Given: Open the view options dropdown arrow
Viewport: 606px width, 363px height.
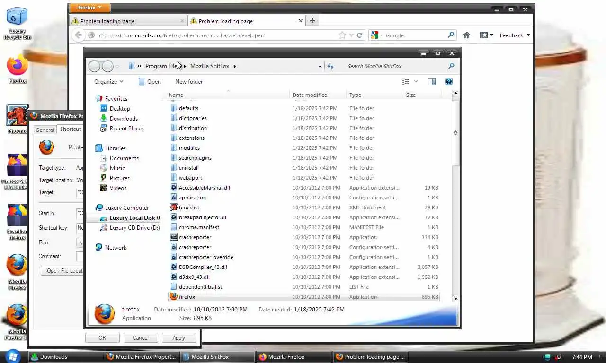Looking at the screenshot, I should (416, 82).
